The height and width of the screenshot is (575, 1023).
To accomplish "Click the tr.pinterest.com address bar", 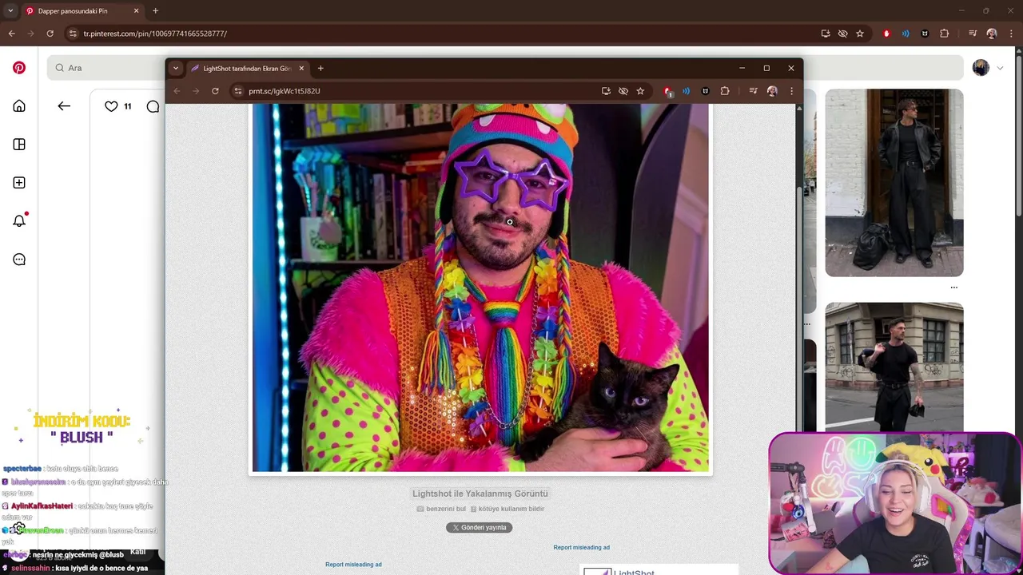I will point(448,34).
